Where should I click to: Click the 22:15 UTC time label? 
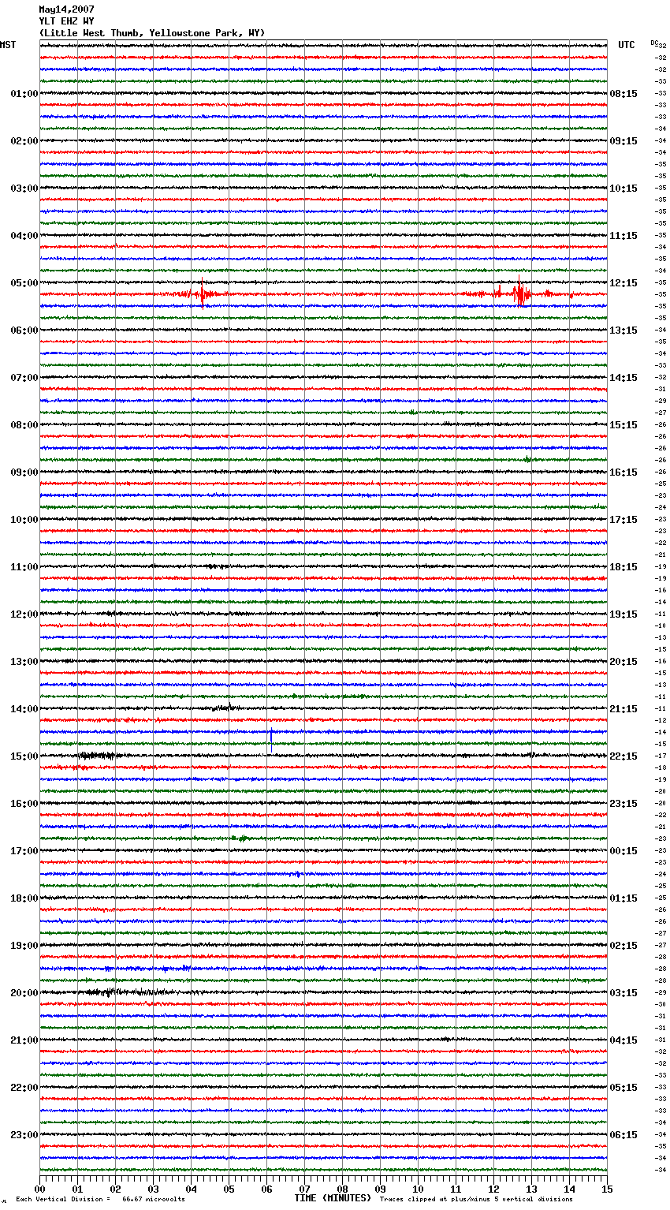[623, 756]
